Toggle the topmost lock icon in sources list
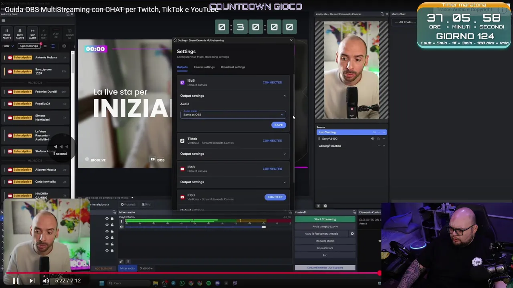 pyautogui.click(x=112, y=218)
